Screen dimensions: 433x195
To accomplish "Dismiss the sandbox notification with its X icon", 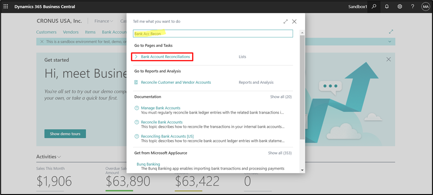I will click(42, 42).
